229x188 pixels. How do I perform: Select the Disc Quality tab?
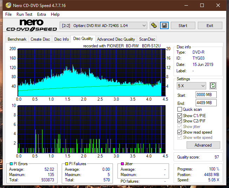pos(83,39)
